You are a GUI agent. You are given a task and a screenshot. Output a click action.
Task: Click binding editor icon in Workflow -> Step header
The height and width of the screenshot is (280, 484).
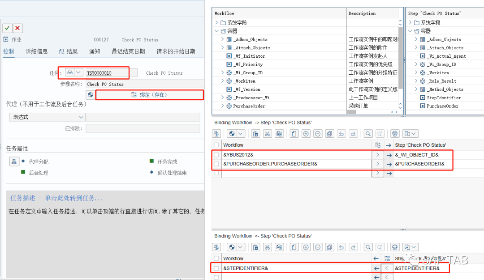pyautogui.click(x=377, y=145)
